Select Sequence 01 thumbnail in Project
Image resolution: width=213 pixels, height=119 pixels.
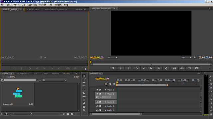18,94
